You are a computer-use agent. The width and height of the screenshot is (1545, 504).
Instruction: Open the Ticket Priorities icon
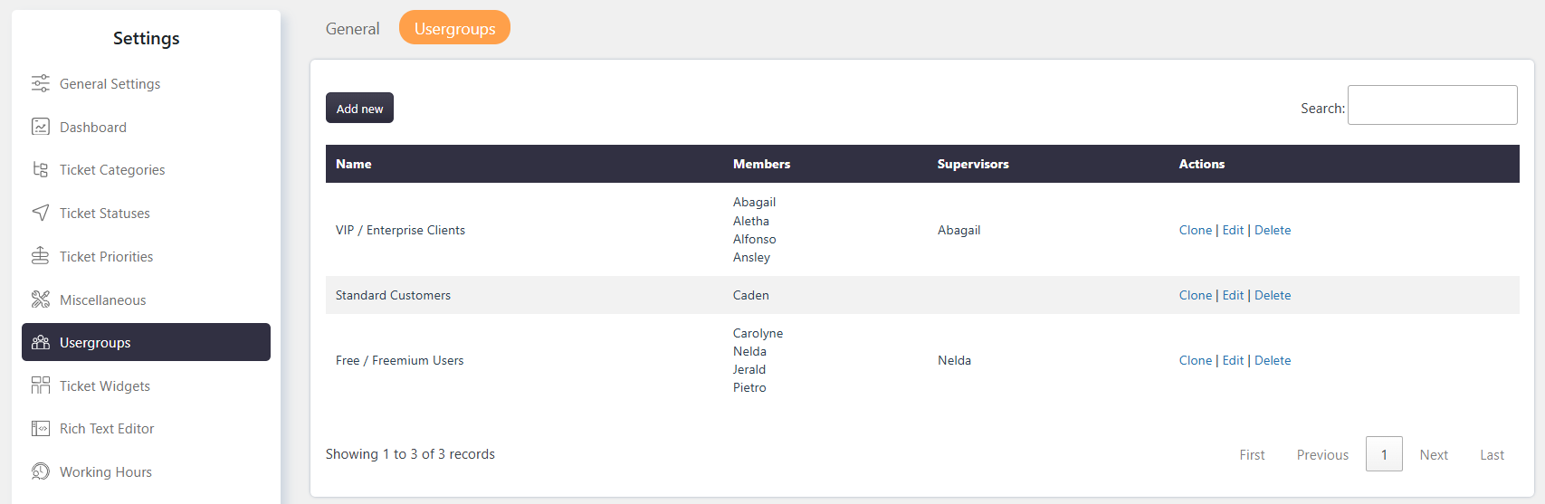(41, 256)
